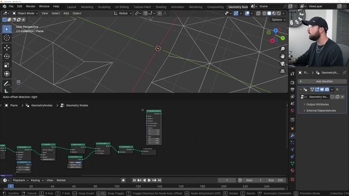Switch to the Modeling workspace tab
Image resolution: width=349 pixels, height=196 pixels.
coord(87,7)
